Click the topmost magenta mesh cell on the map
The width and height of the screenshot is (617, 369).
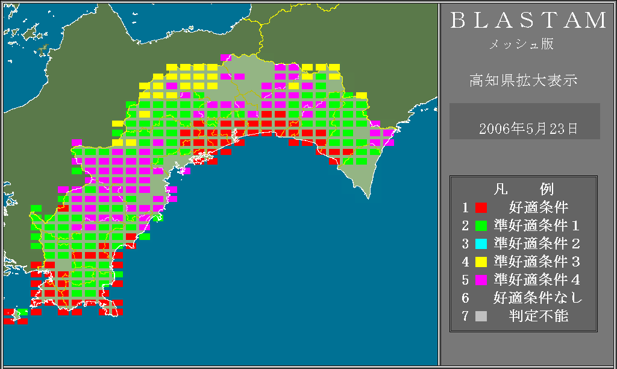[225, 58]
